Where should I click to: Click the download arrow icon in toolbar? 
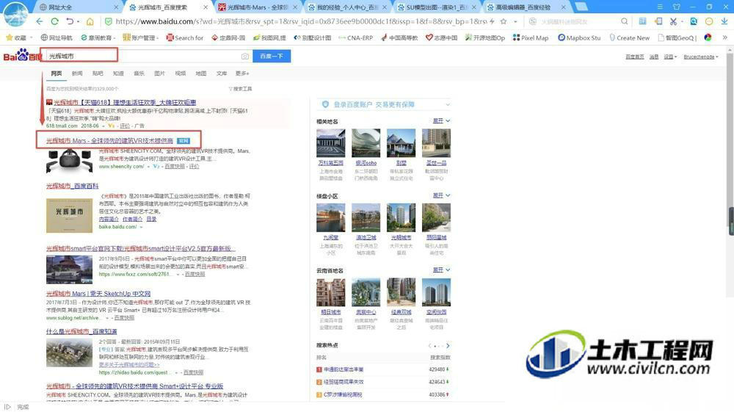coord(724,21)
